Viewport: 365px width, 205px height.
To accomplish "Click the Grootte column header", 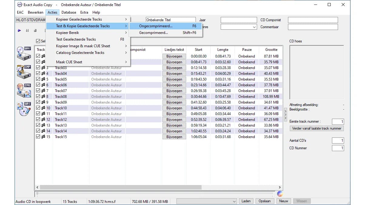I will (271, 50).
